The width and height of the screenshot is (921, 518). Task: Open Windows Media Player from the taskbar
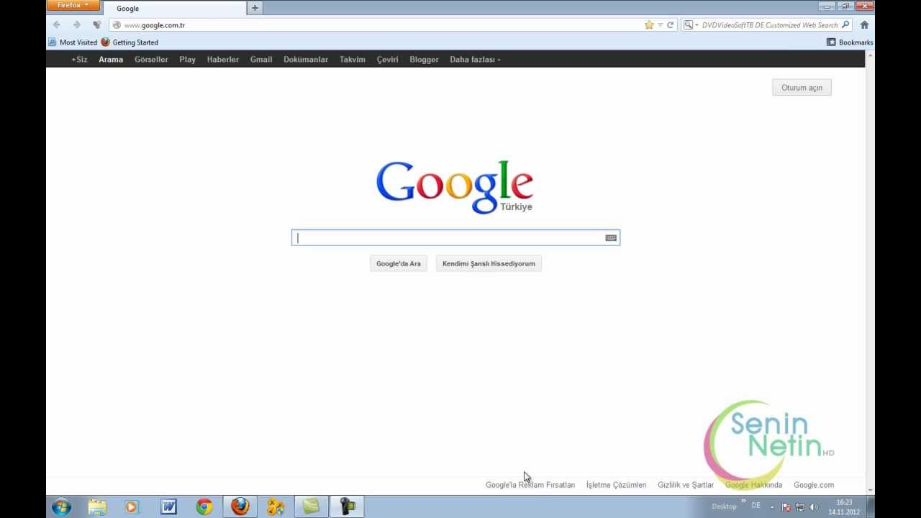pyautogui.click(x=132, y=506)
